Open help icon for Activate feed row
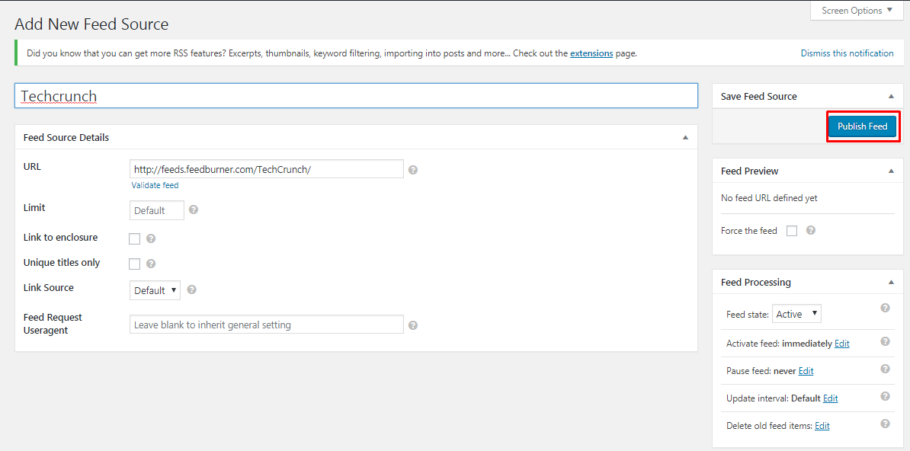This screenshot has width=910, height=451. [x=885, y=341]
